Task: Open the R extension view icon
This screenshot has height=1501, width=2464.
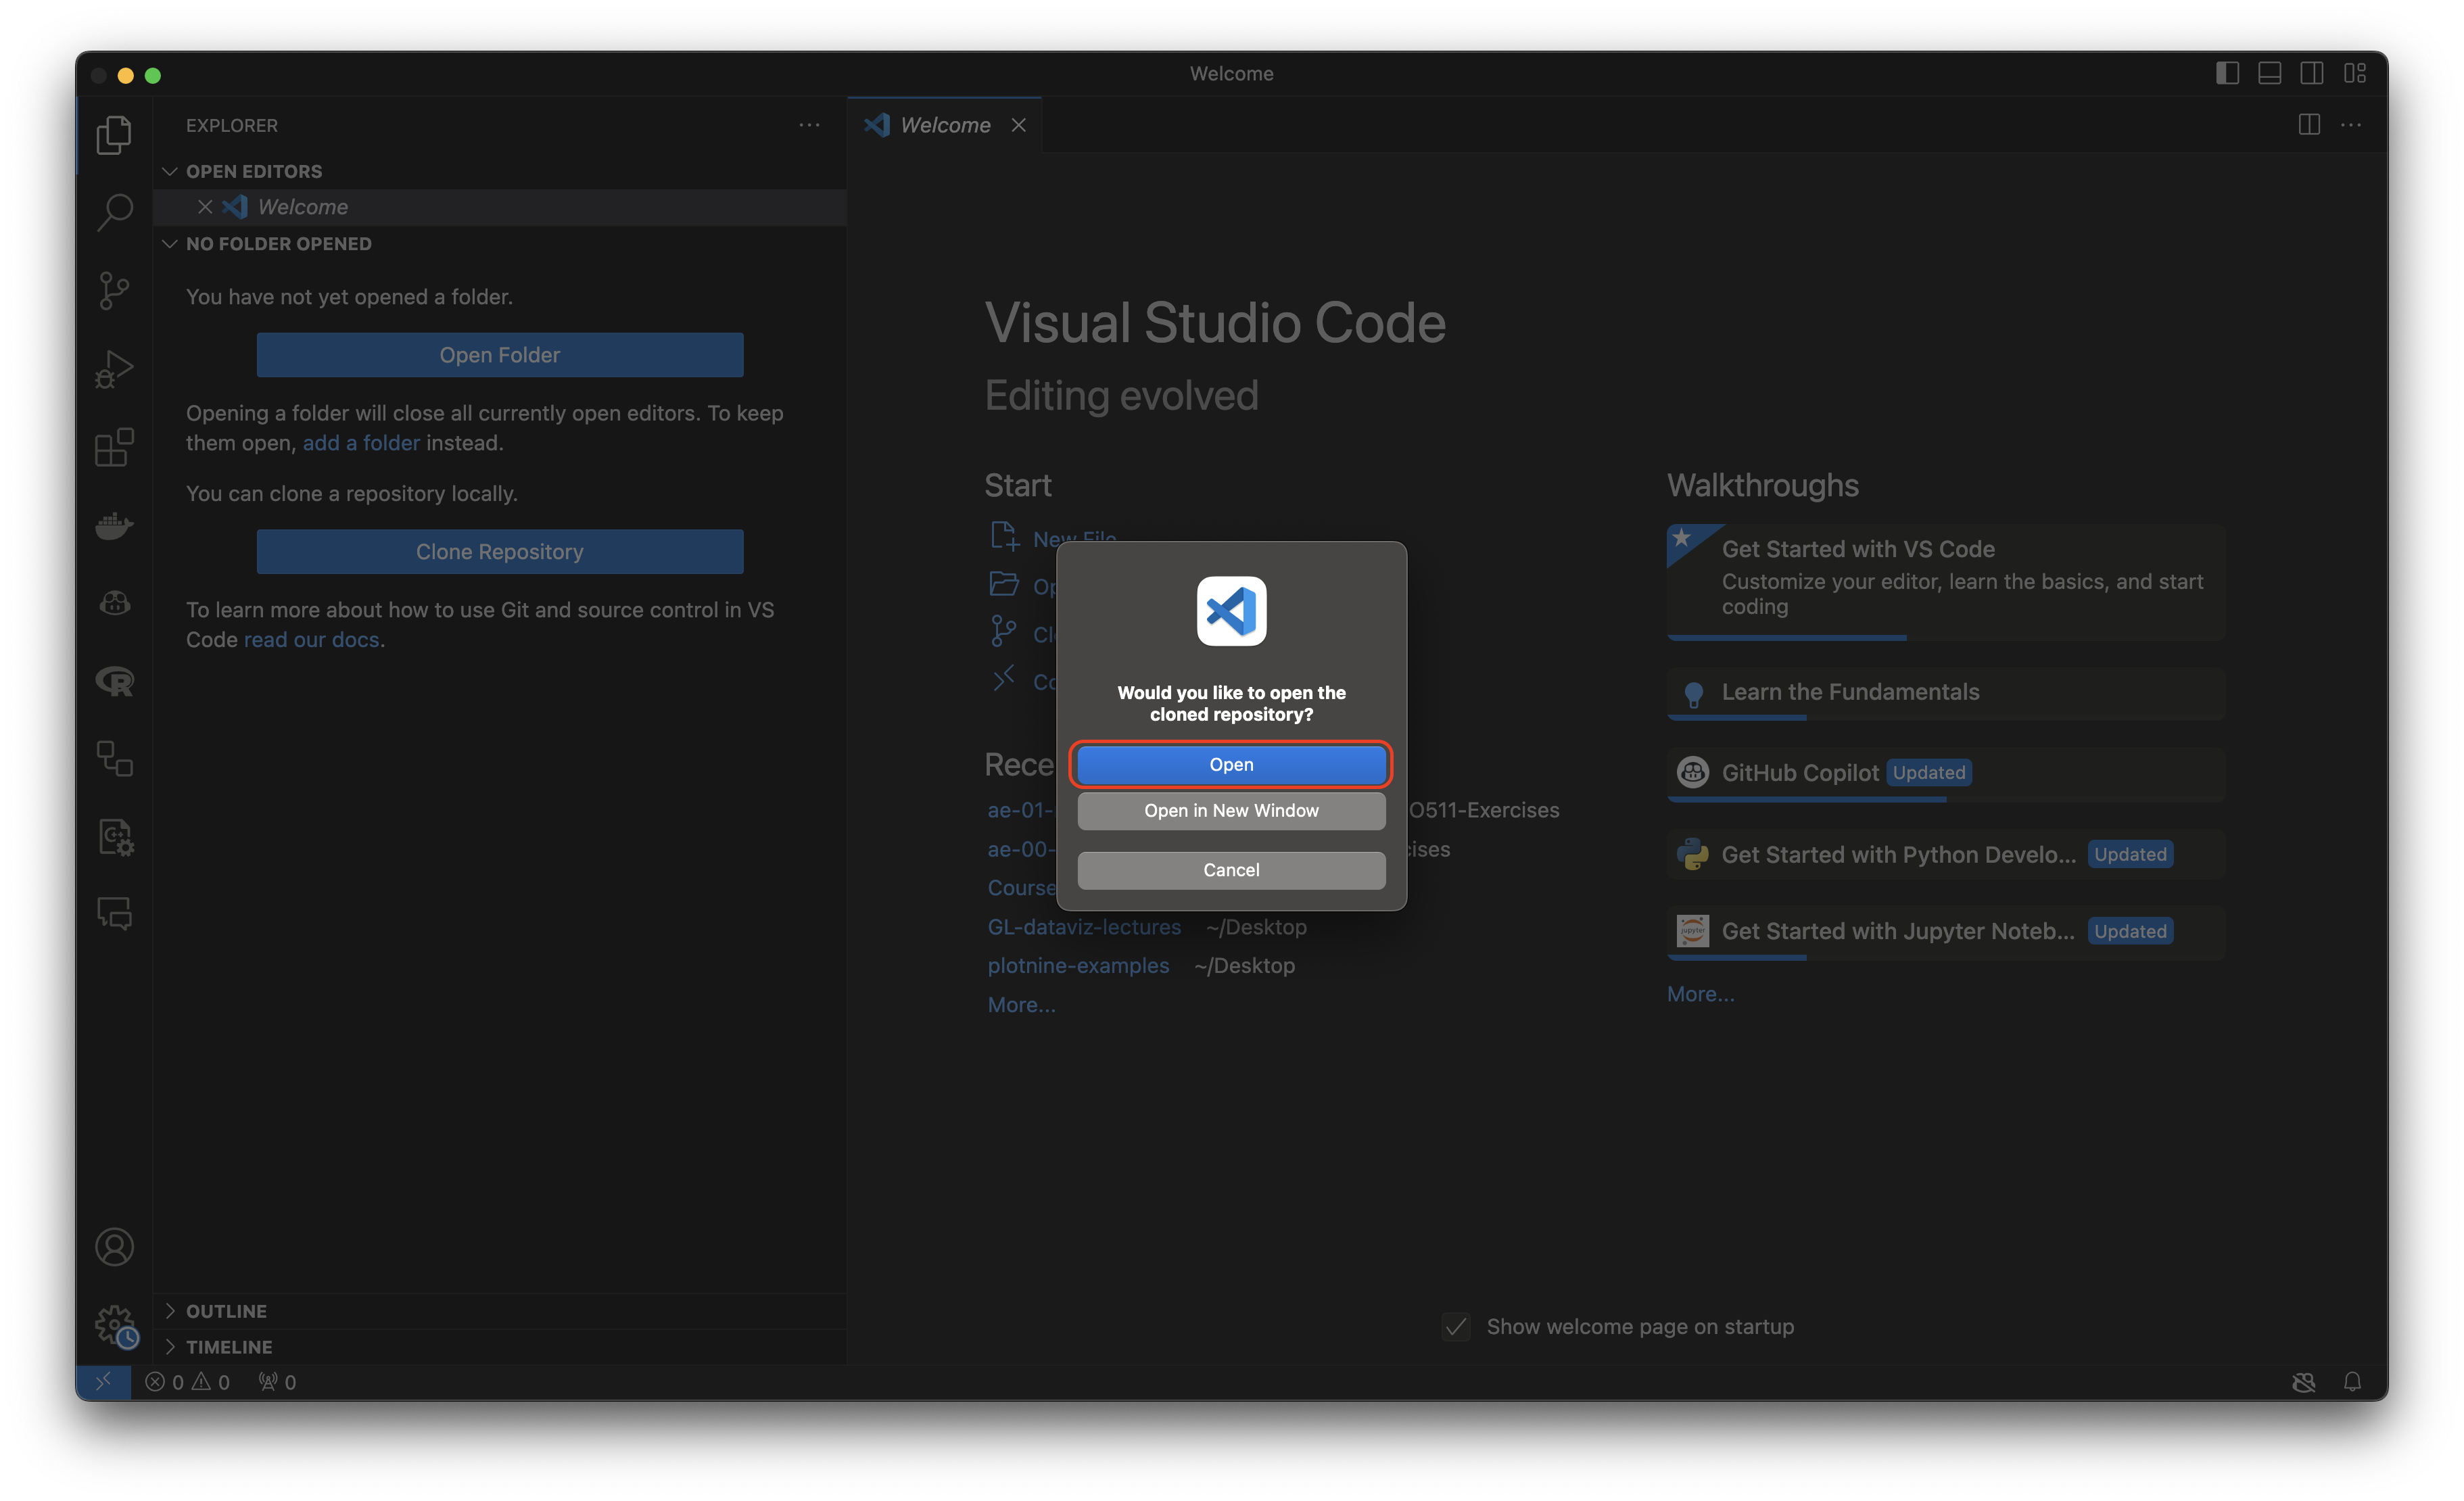Action: [x=114, y=682]
